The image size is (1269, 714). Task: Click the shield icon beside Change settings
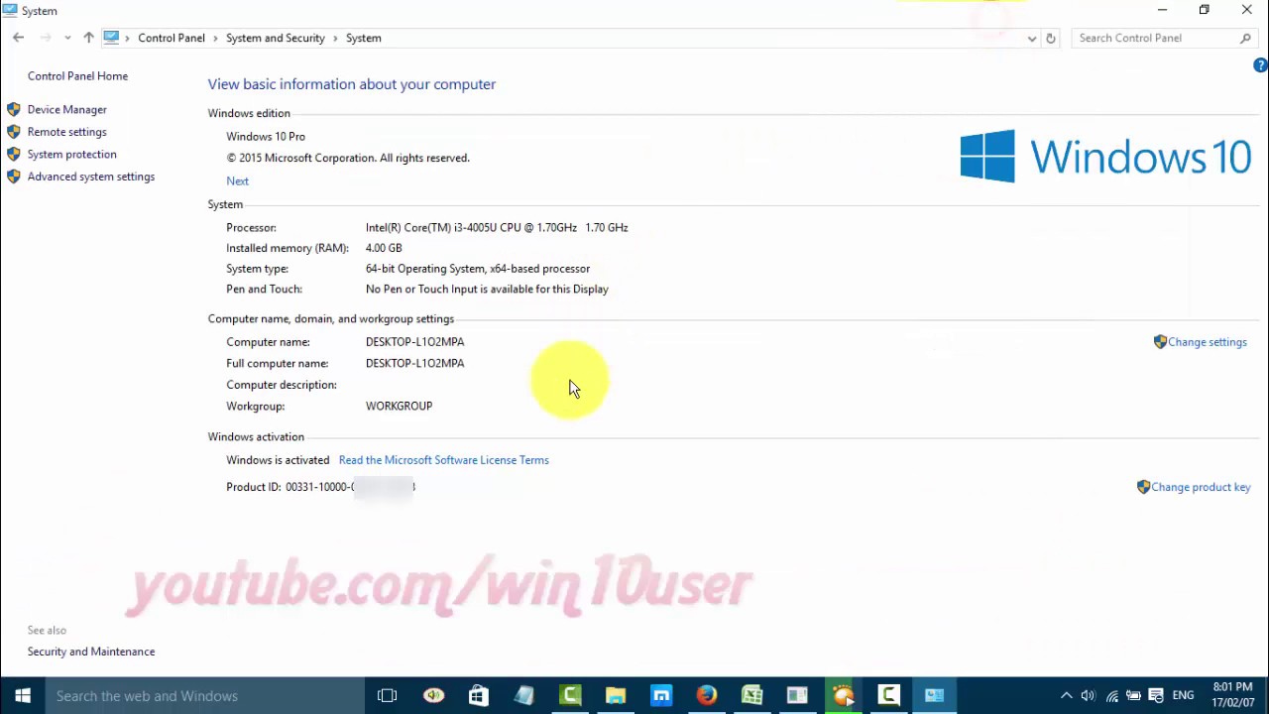[1160, 342]
